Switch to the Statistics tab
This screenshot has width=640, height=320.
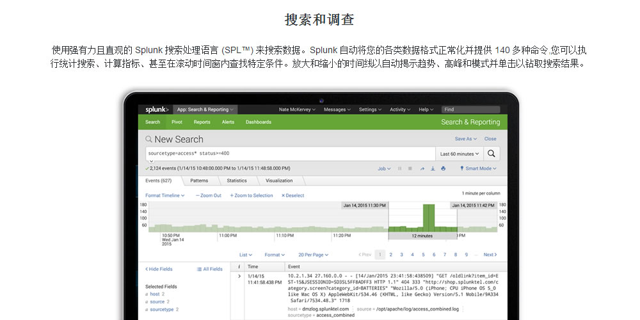[x=237, y=180]
